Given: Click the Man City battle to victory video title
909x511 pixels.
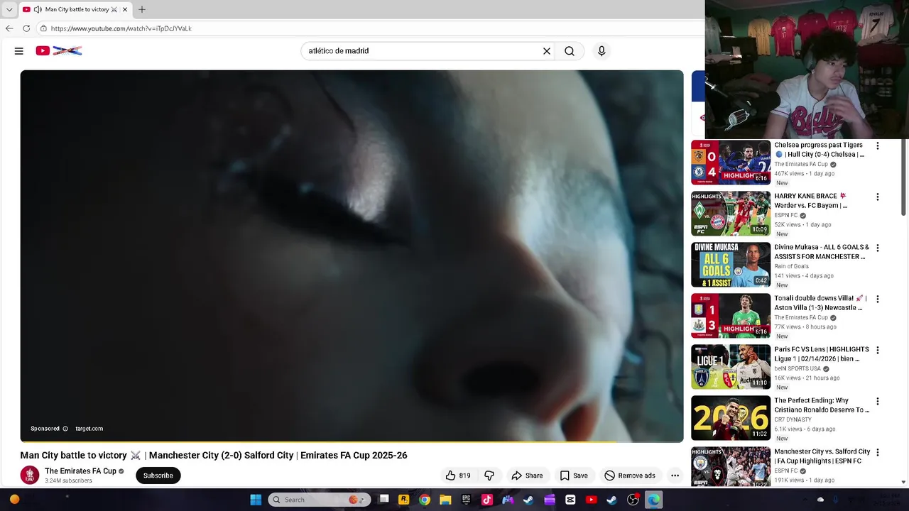Looking at the screenshot, I should pos(214,456).
